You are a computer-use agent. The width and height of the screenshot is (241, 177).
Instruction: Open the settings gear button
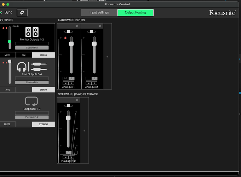click(22, 13)
